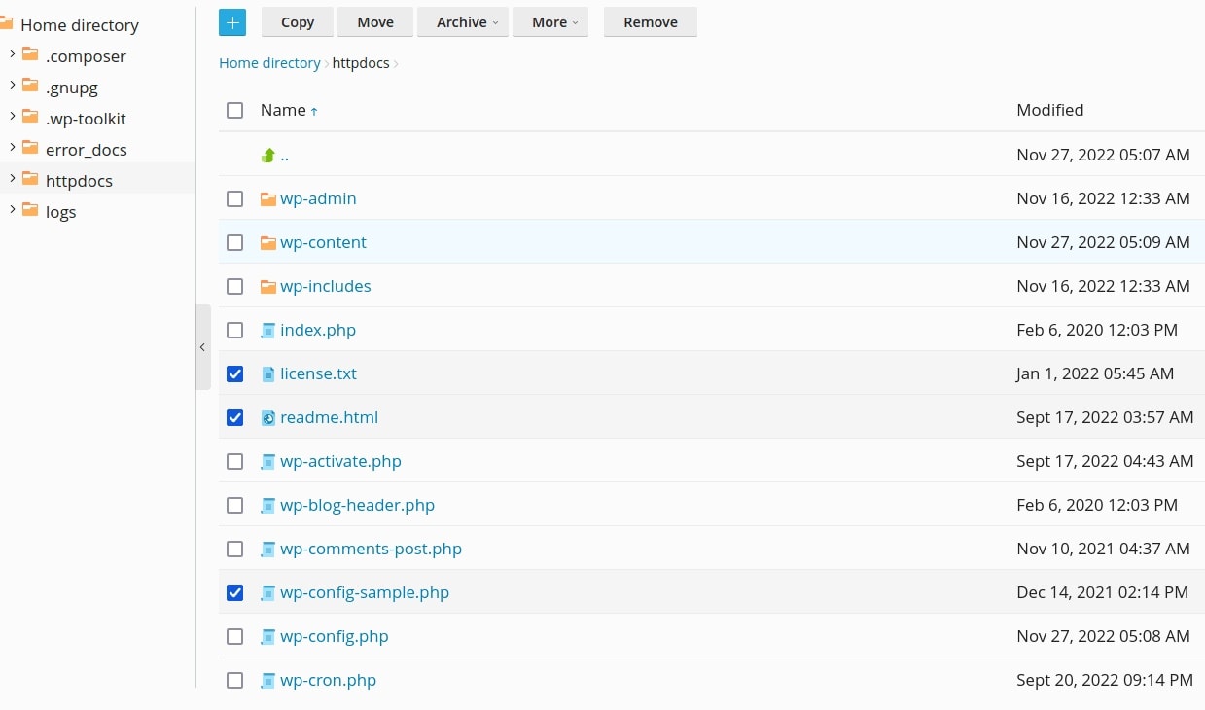This screenshot has width=1205, height=710.
Task: Open the wp-admin folder link
Action: pyautogui.click(x=318, y=198)
